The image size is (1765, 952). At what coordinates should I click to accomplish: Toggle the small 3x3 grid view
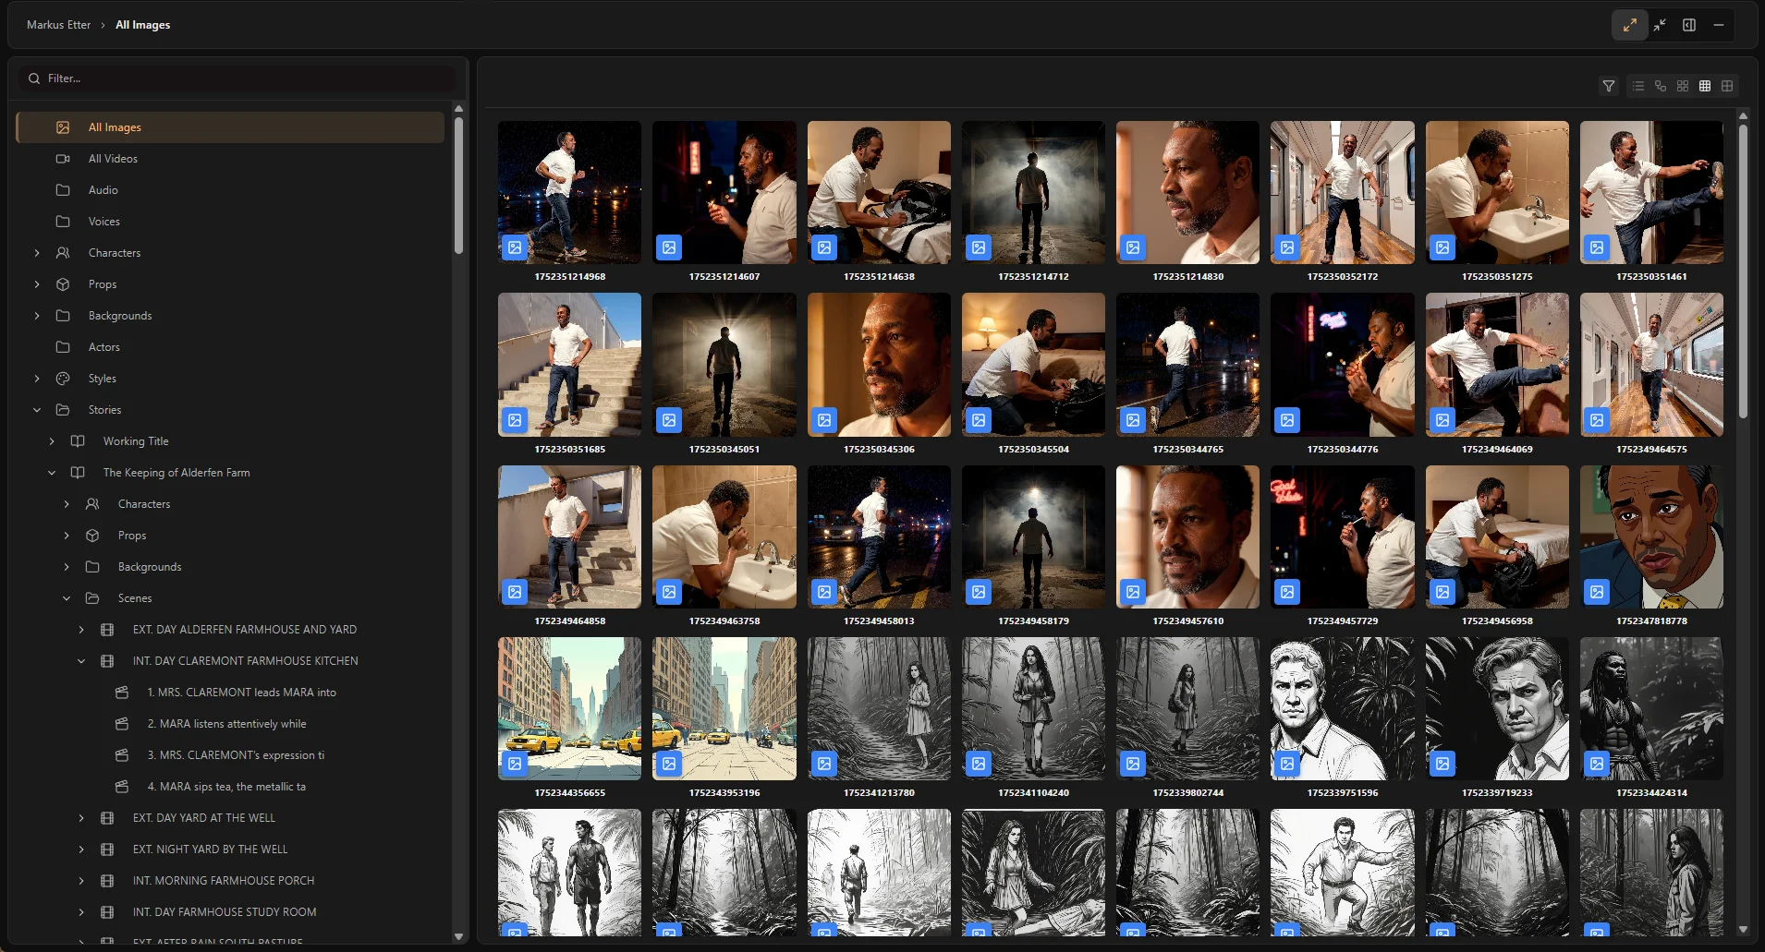click(1705, 86)
